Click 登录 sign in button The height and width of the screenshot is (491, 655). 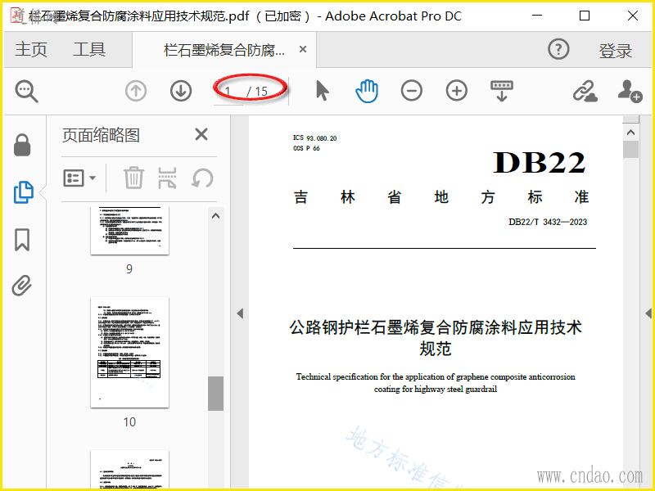coord(616,51)
